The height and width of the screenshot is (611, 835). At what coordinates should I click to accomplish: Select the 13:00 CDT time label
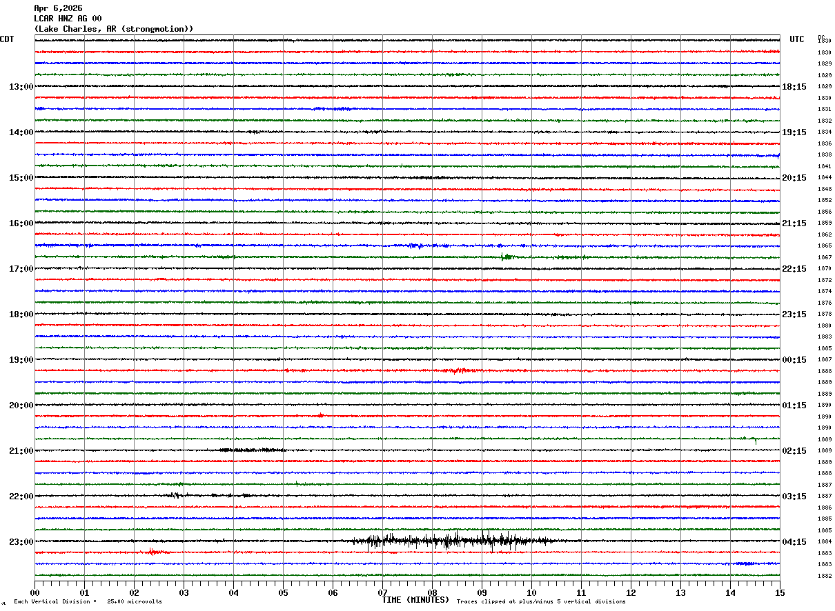coord(21,87)
